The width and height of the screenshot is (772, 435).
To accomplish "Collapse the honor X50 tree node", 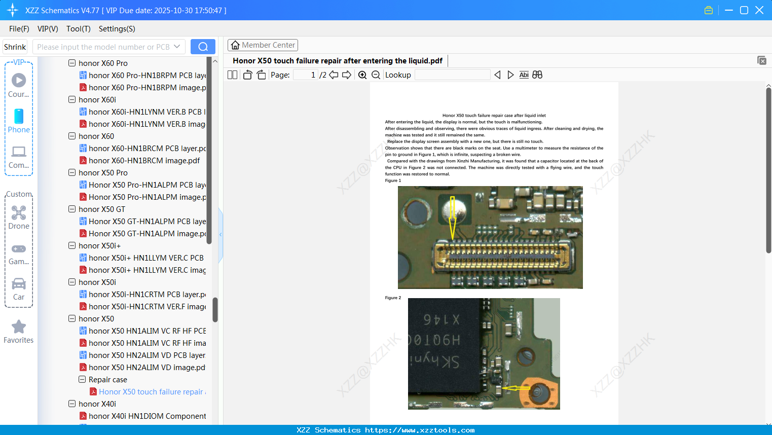I will point(72,318).
